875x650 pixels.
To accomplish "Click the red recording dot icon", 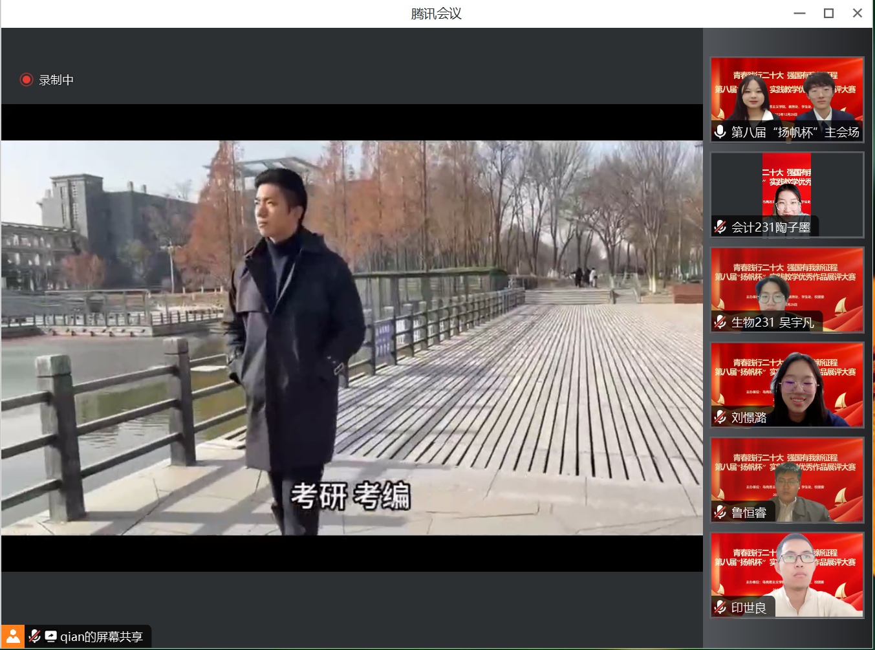I will [x=27, y=80].
